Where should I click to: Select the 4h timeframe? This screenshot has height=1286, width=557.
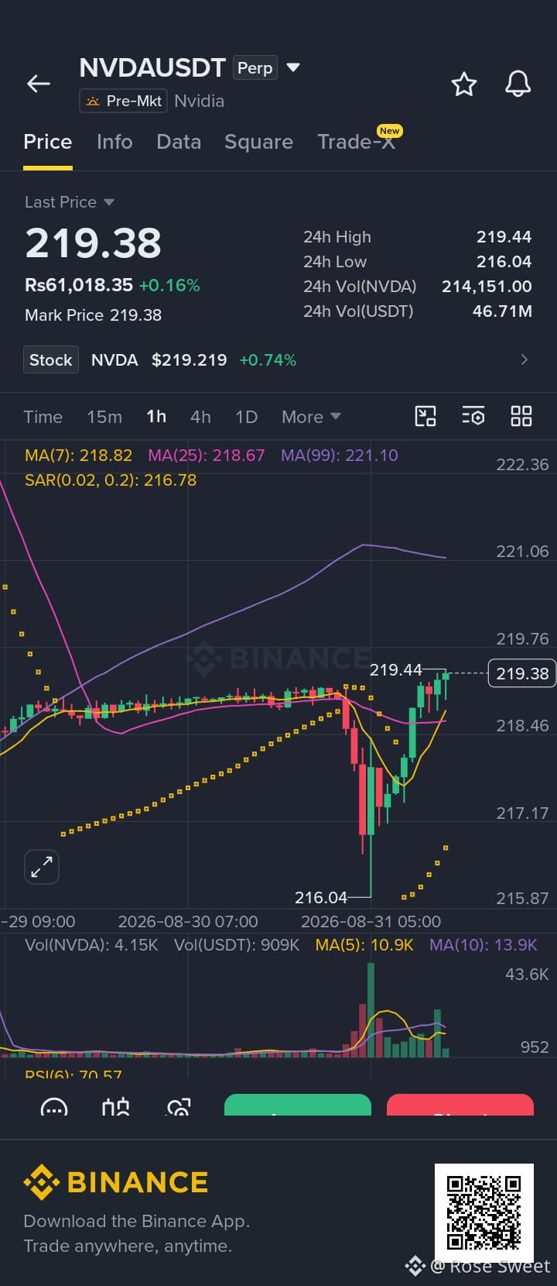[200, 417]
